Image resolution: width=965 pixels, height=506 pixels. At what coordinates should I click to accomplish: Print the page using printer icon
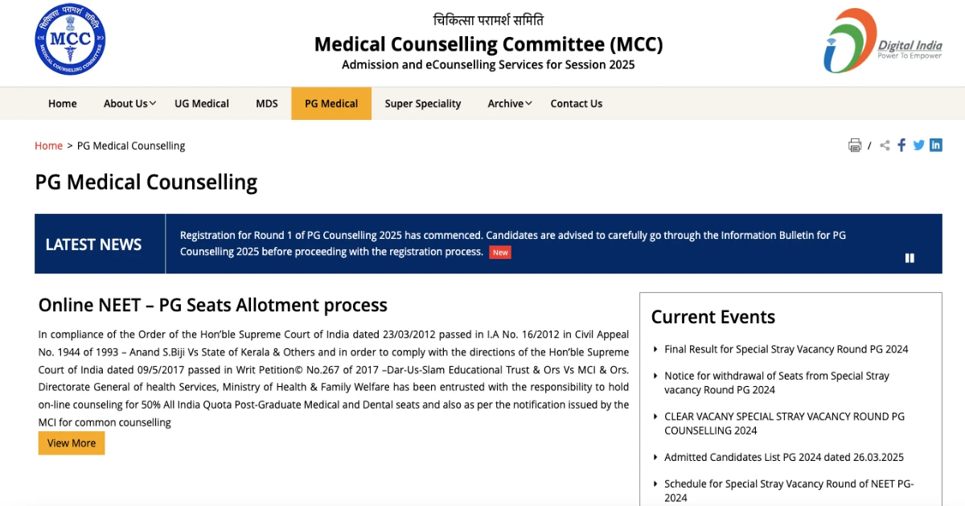pos(855,146)
